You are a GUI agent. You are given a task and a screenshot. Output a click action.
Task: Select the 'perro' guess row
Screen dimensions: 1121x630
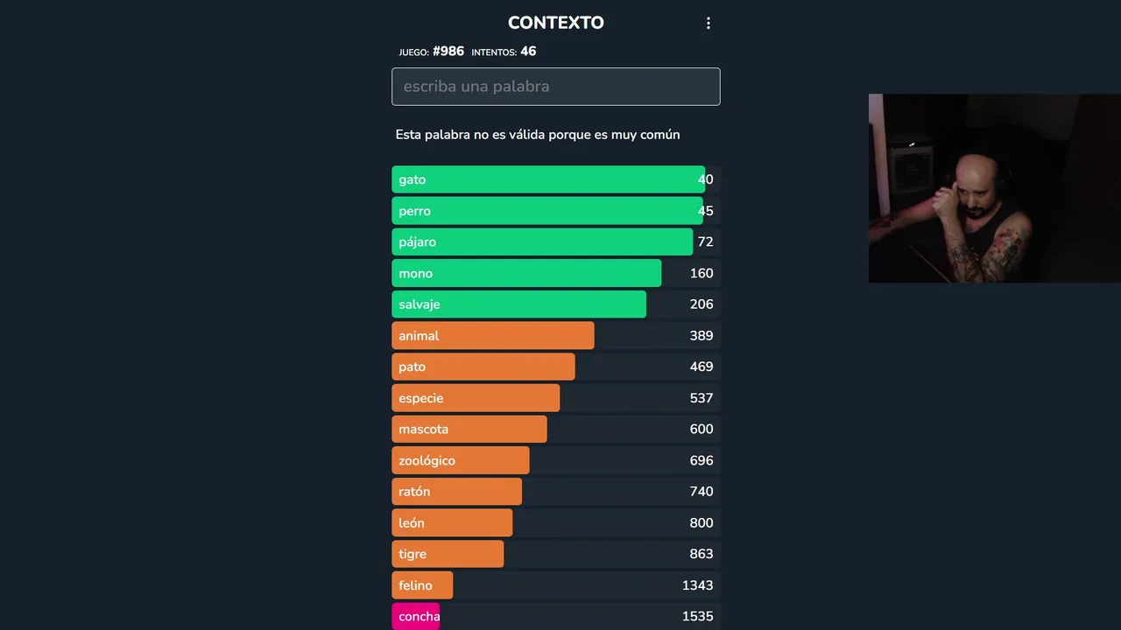point(555,211)
